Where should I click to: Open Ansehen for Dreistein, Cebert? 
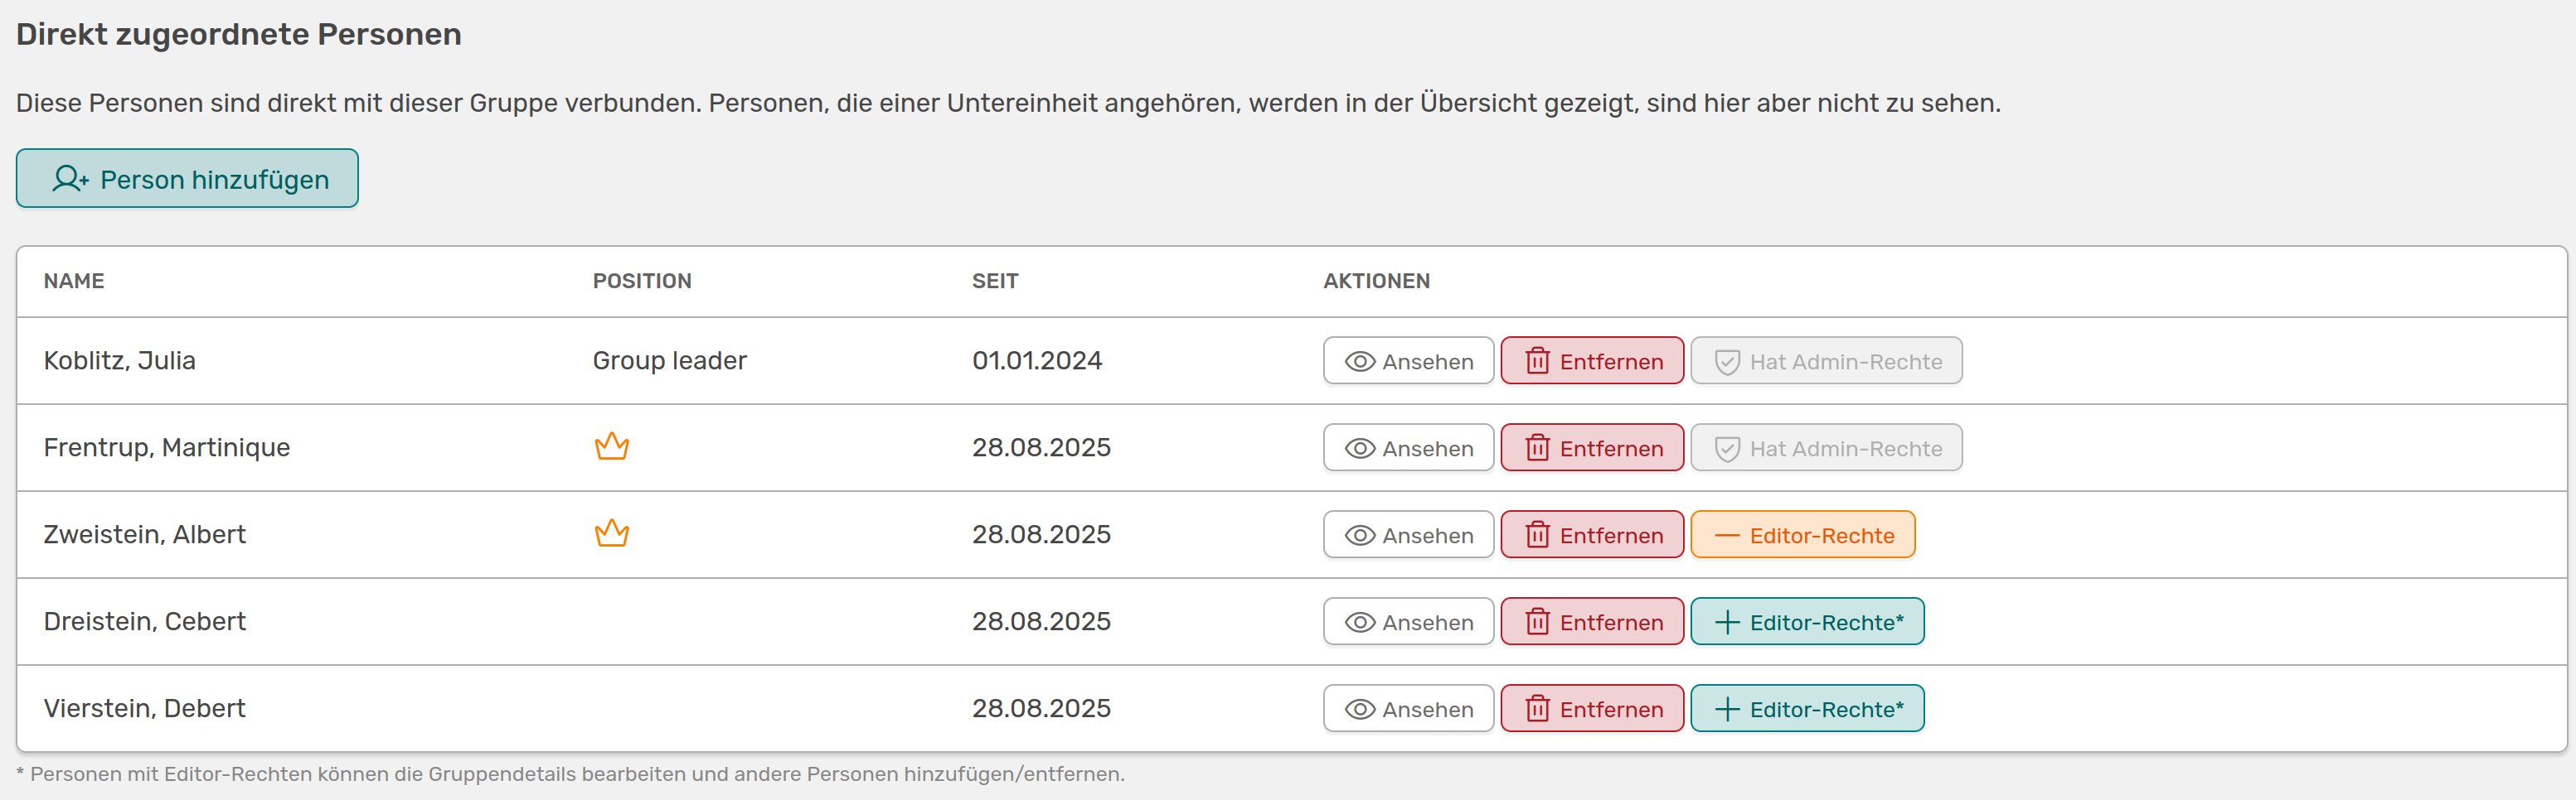[1407, 622]
